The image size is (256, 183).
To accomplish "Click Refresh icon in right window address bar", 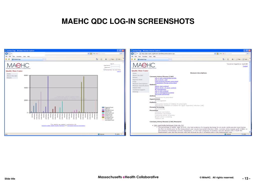I will point(221,54).
